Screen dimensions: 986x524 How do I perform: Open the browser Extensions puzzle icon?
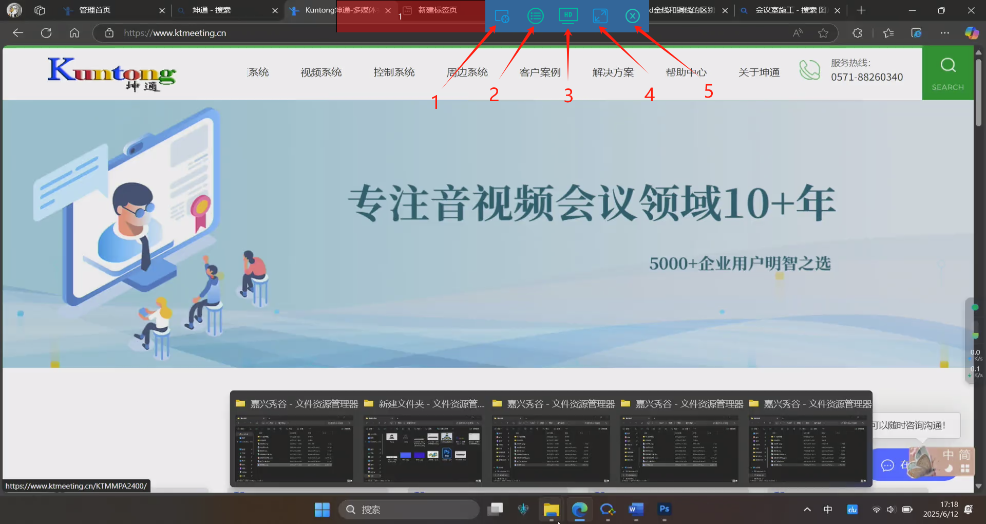click(x=857, y=33)
